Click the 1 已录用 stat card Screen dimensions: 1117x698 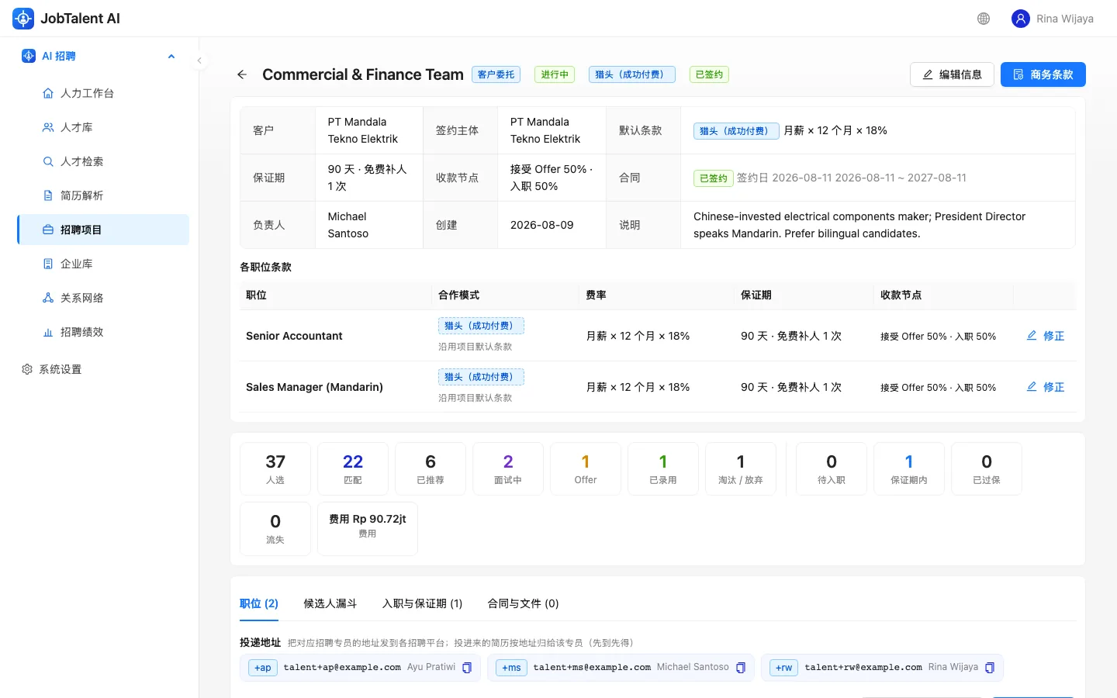tap(663, 468)
